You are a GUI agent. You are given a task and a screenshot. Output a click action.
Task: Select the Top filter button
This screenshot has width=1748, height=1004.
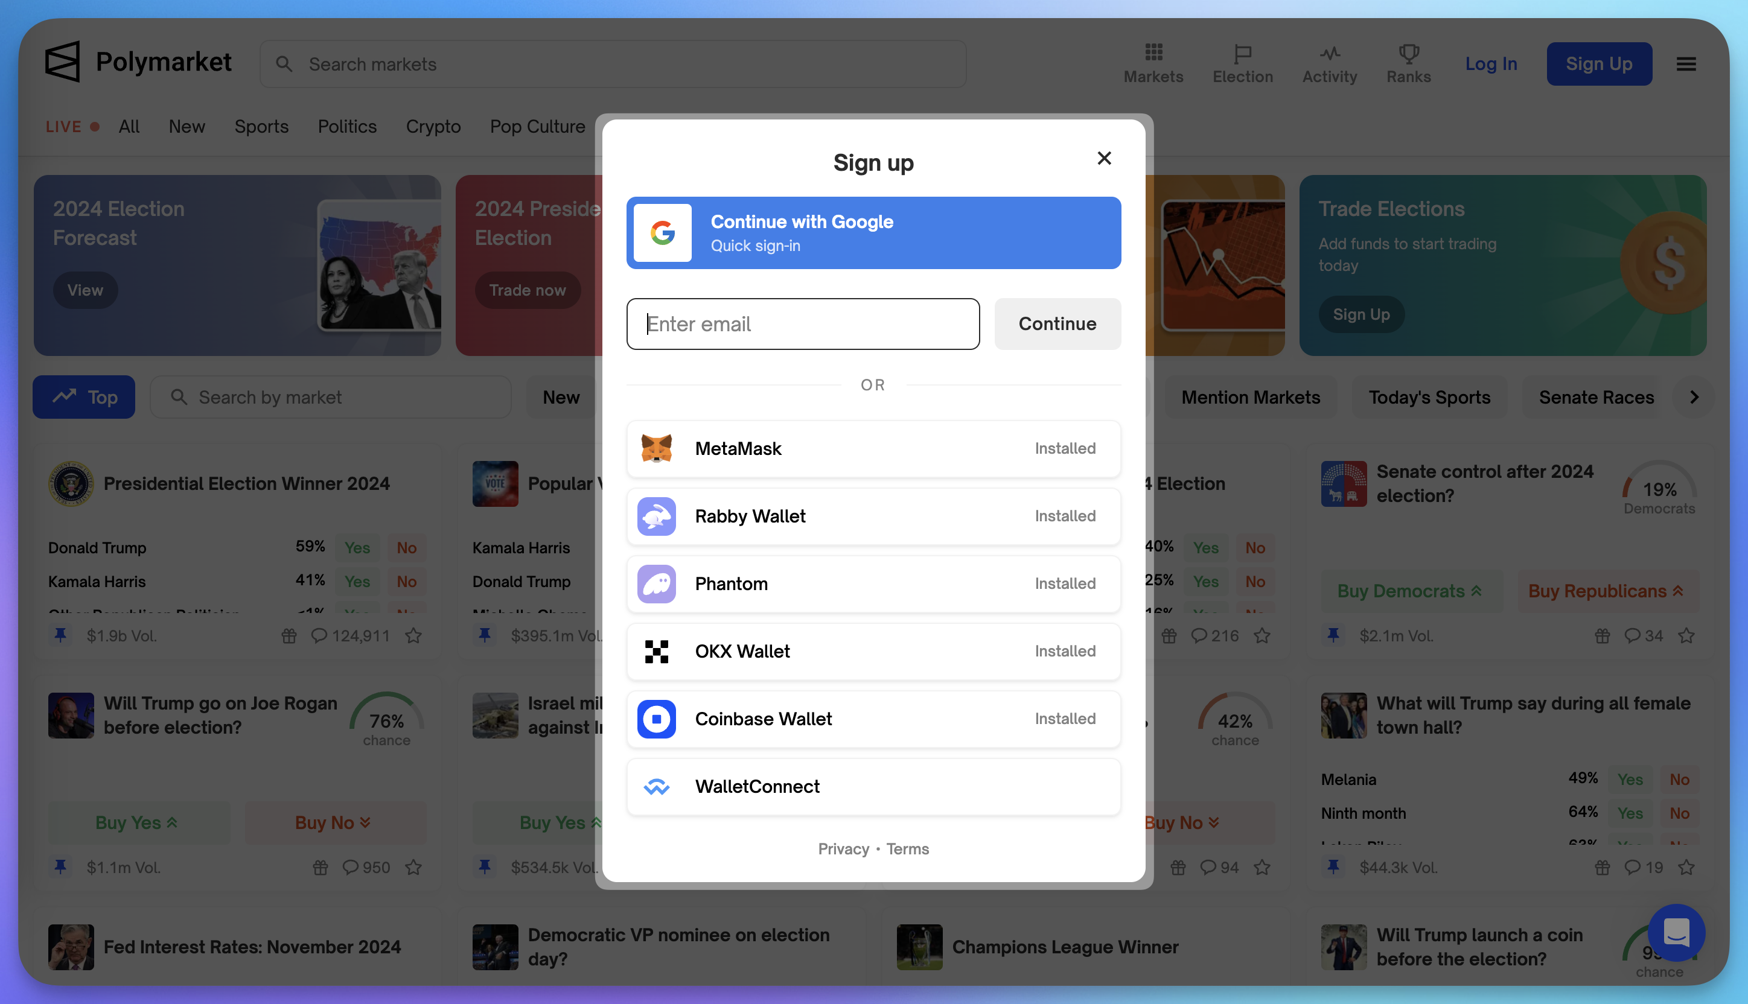point(83,397)
